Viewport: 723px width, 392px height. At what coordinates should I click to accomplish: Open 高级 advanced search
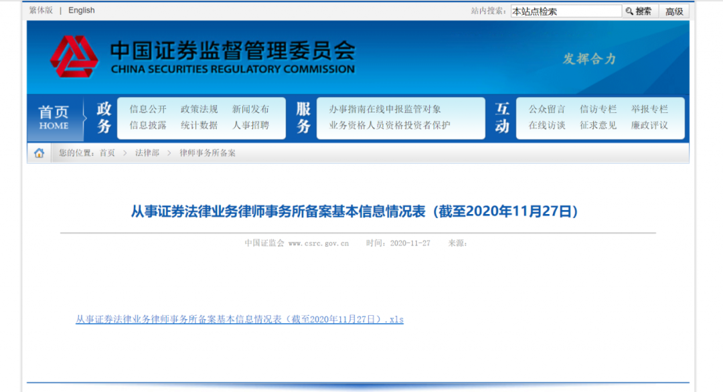pos(673,11)
